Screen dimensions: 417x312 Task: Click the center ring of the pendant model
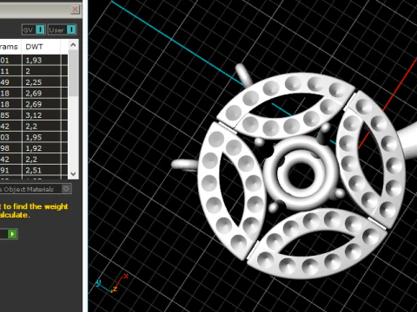point(301,173)
